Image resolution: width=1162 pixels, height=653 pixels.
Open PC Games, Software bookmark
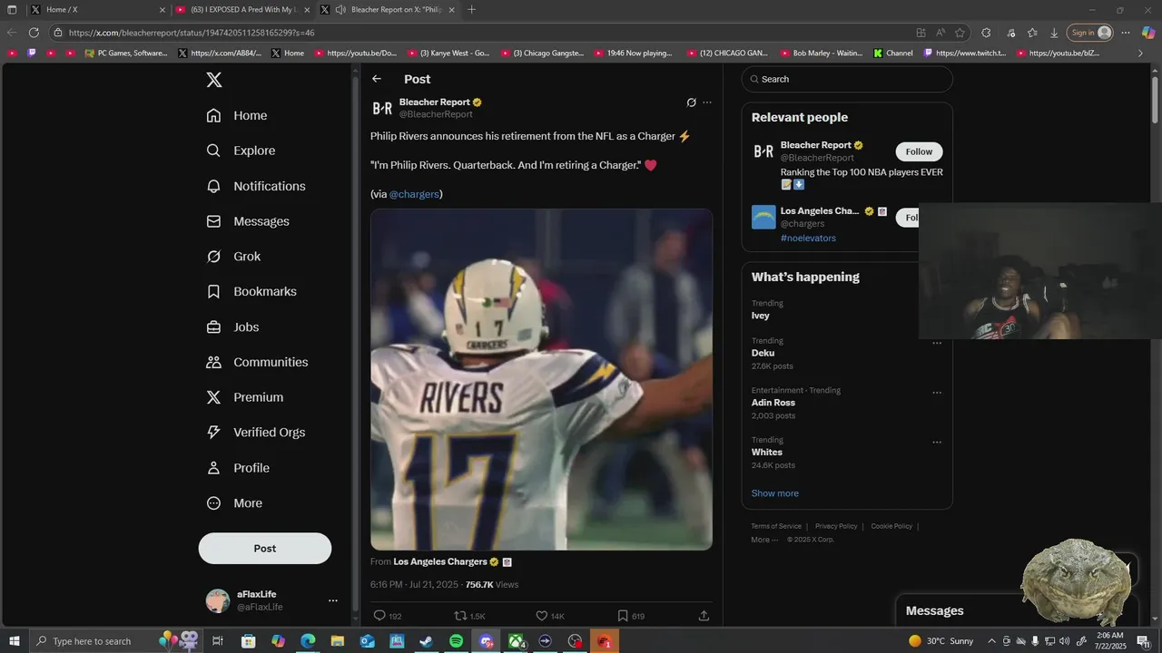[x=125, y=54]
